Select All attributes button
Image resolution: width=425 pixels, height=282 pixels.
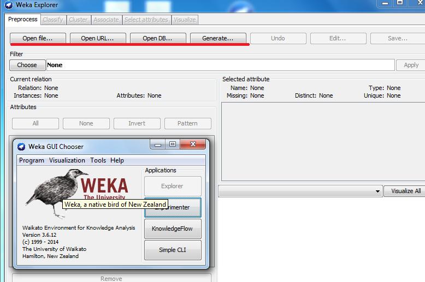pos(36,123)
